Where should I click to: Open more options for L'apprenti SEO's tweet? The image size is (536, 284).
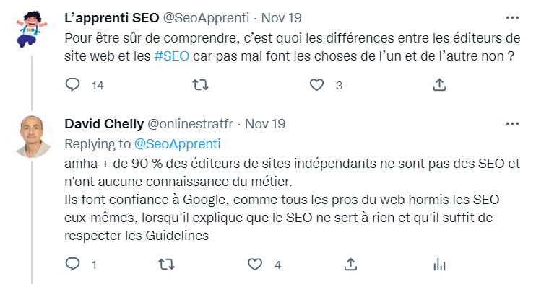pyautogui.click(x=512, y=18)
